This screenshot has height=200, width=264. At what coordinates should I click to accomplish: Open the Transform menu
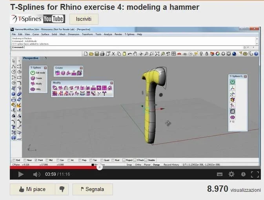point(87,35)
